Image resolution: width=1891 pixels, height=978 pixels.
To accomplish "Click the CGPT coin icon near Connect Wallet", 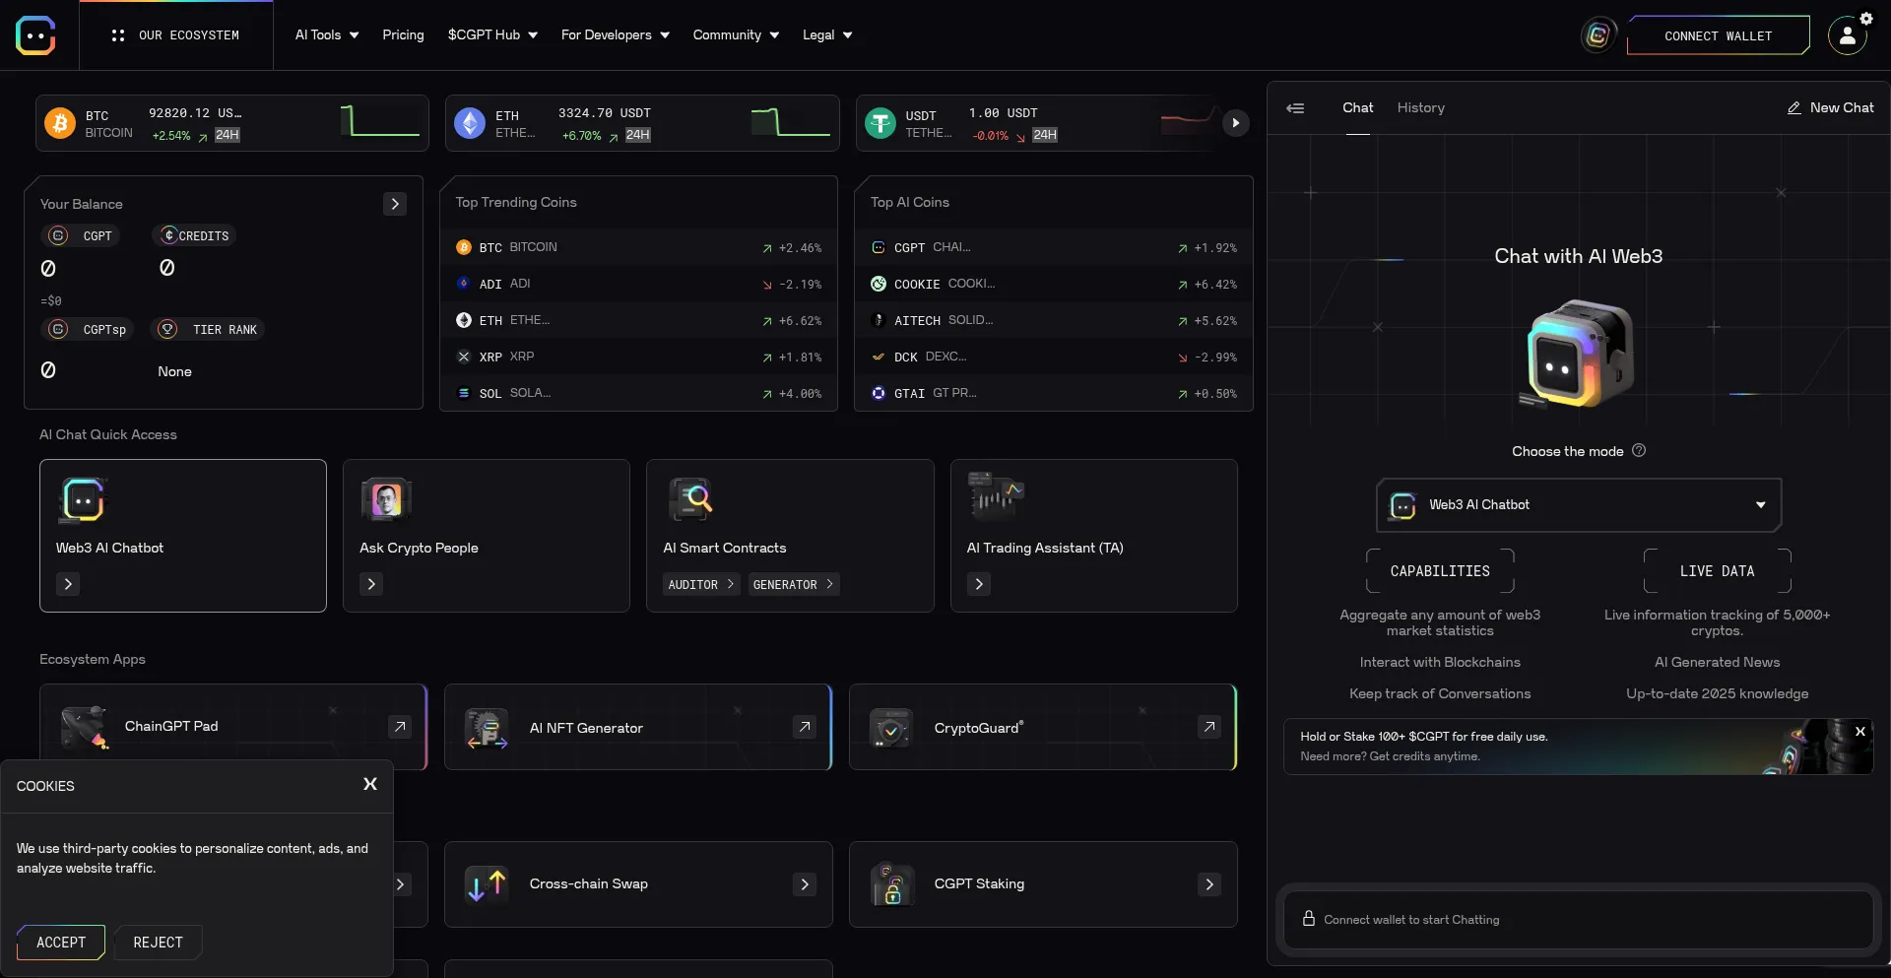I will coord(1598,36).
